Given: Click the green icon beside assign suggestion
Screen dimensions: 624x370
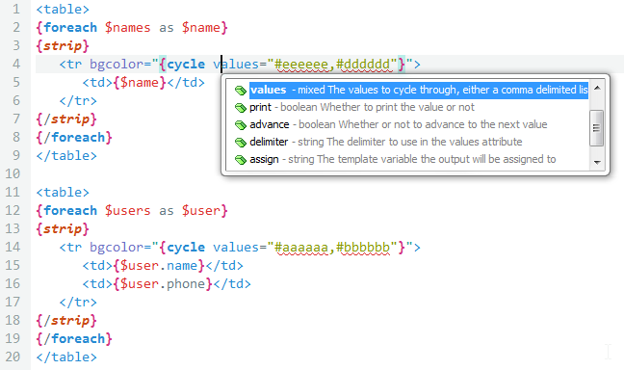Looking at the screenshot, I should coord(241,160).
